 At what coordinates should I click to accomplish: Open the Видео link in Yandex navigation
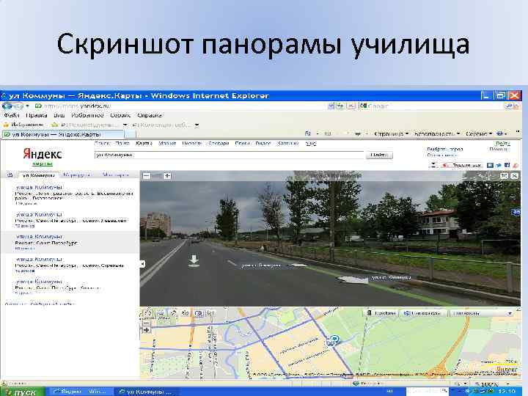pos(263,144)
